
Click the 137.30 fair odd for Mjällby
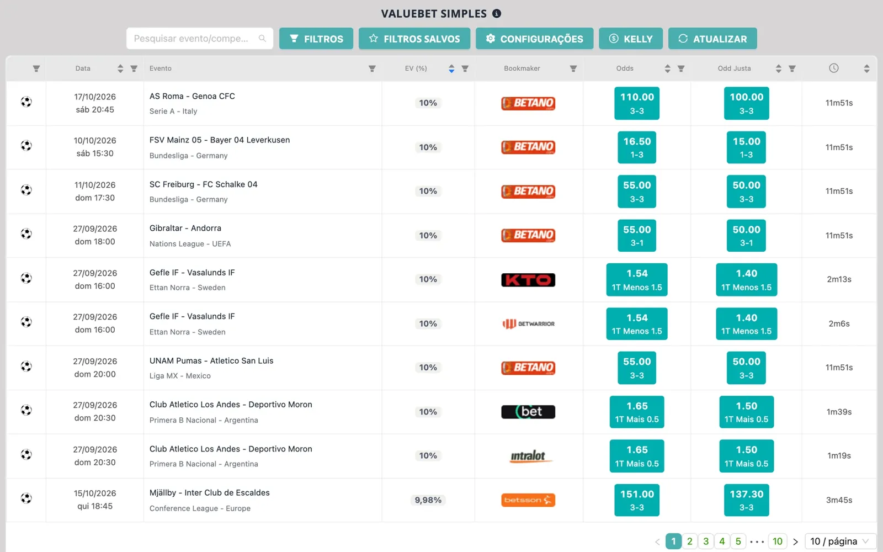click(747, 500)
